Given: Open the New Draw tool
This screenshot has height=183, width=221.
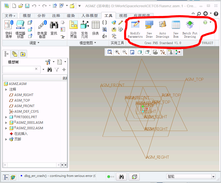Looking at the screenshot, I should [149, 29].
